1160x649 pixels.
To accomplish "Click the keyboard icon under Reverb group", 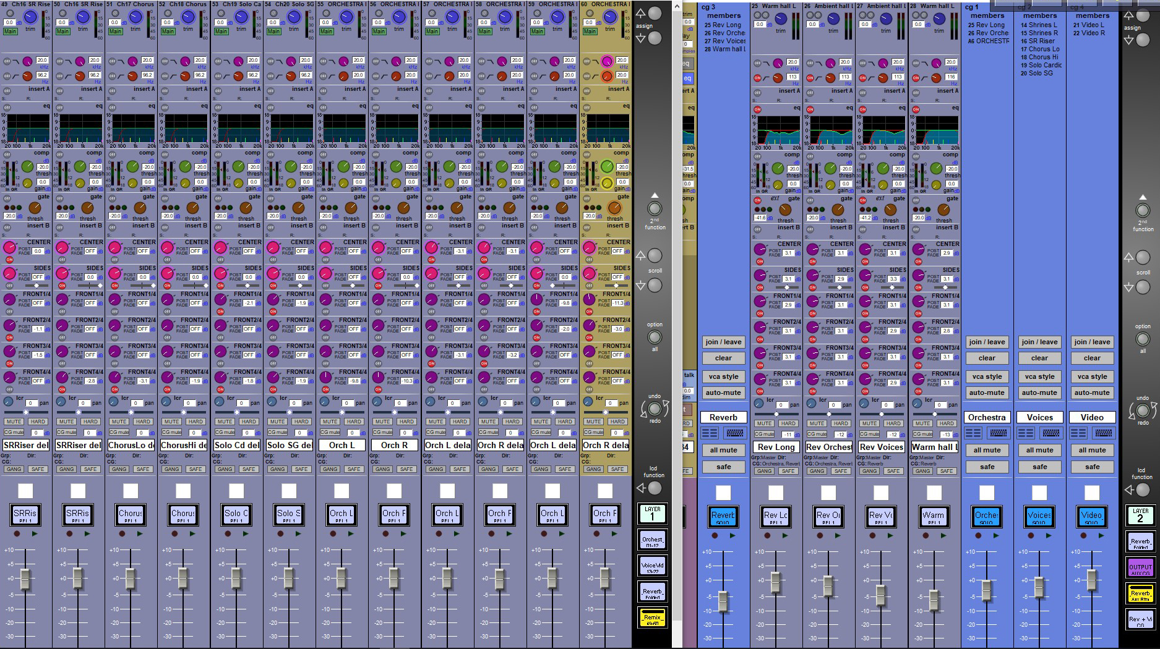I will (735, 433).
